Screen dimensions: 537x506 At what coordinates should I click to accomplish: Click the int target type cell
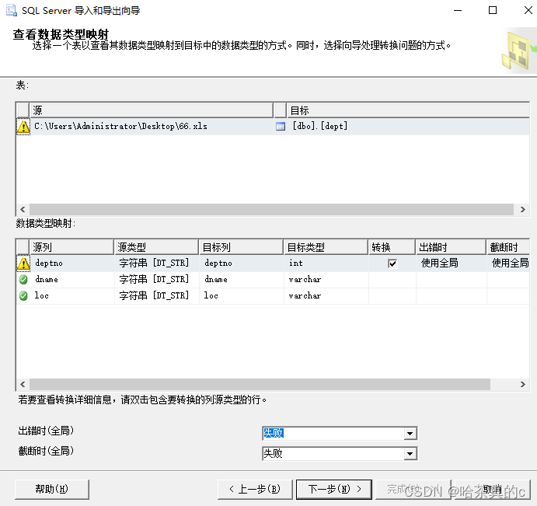click(x=326, y=263)
